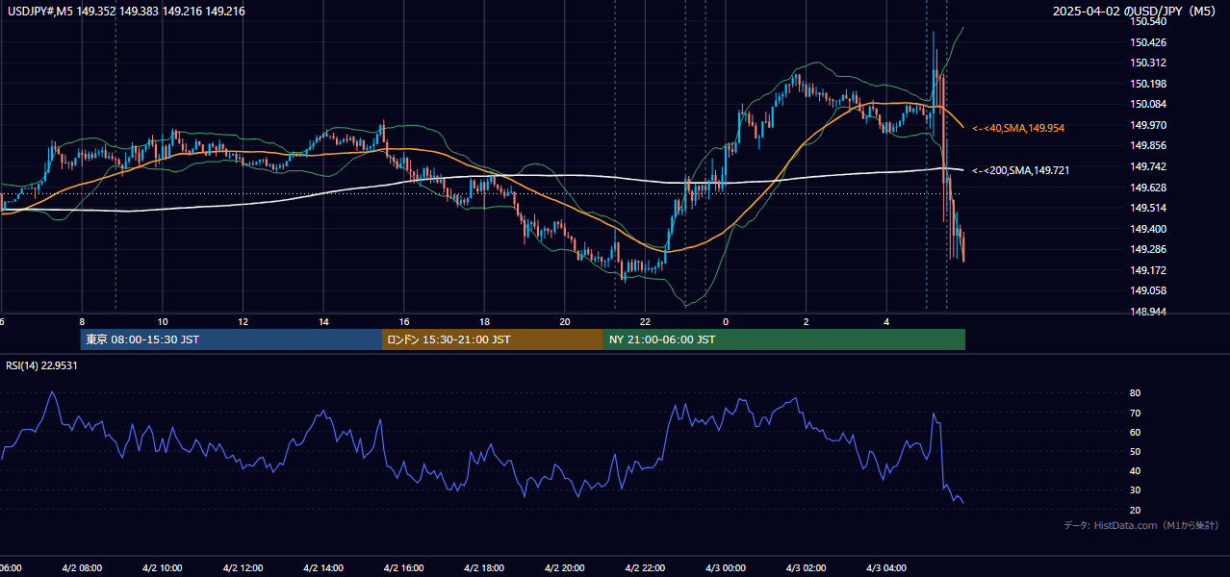The width and height of the screenshot is (1230, 577).
Task: Click the ロンドン 15:30-21:00 JST session bar
Action: [493, 339]
